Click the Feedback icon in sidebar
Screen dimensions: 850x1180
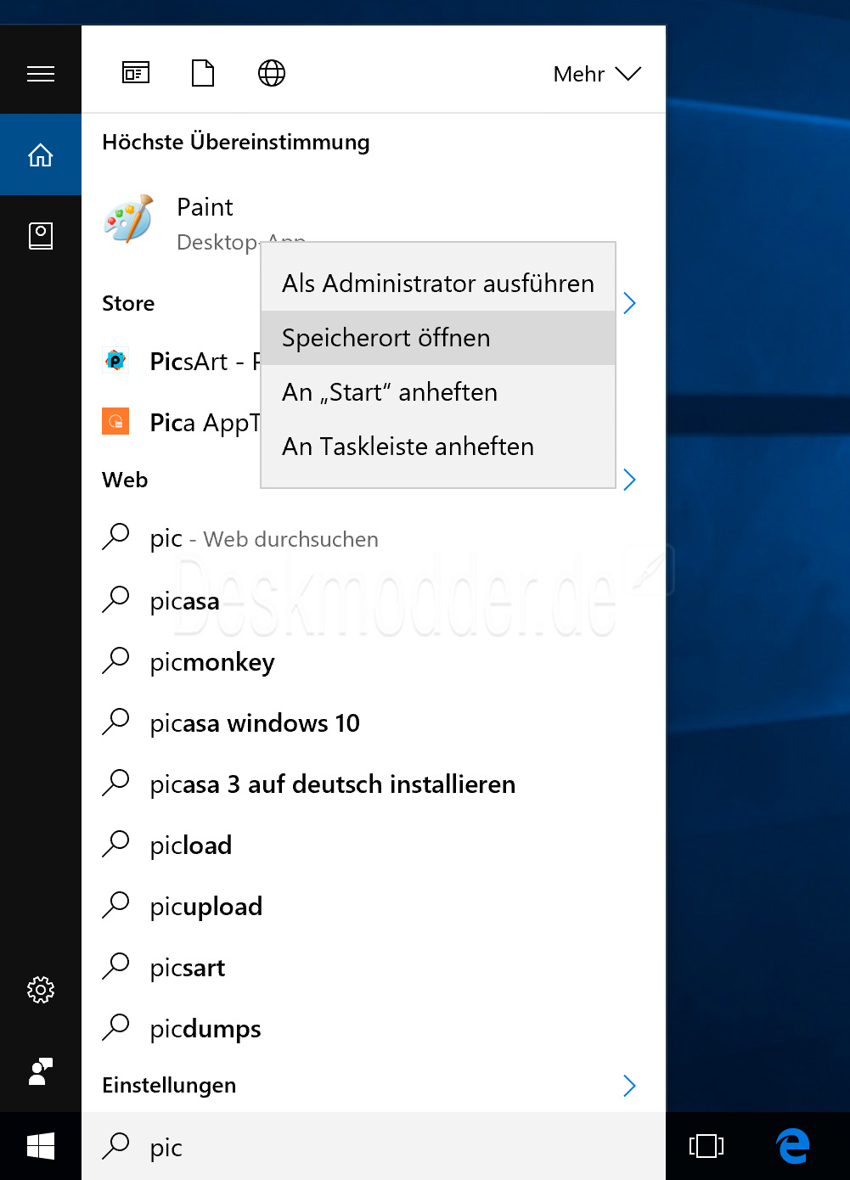[x=41, y=1071]
